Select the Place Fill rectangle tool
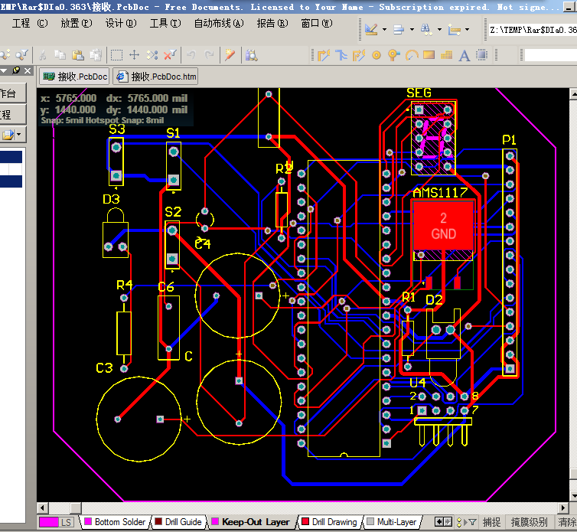 click(429, 55)
